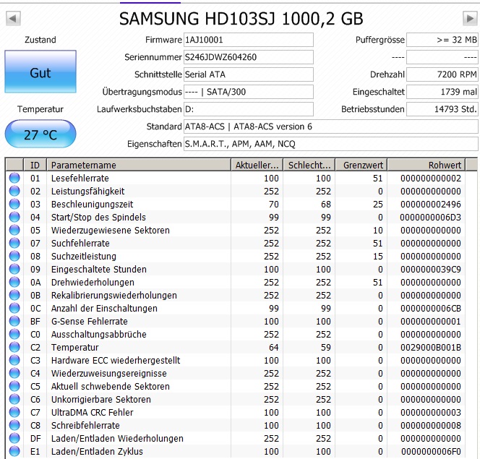Viewport: 480px width, 459px height.
Task: Select the Lesefehlerrate parameter name
Action: click(80, 178)
